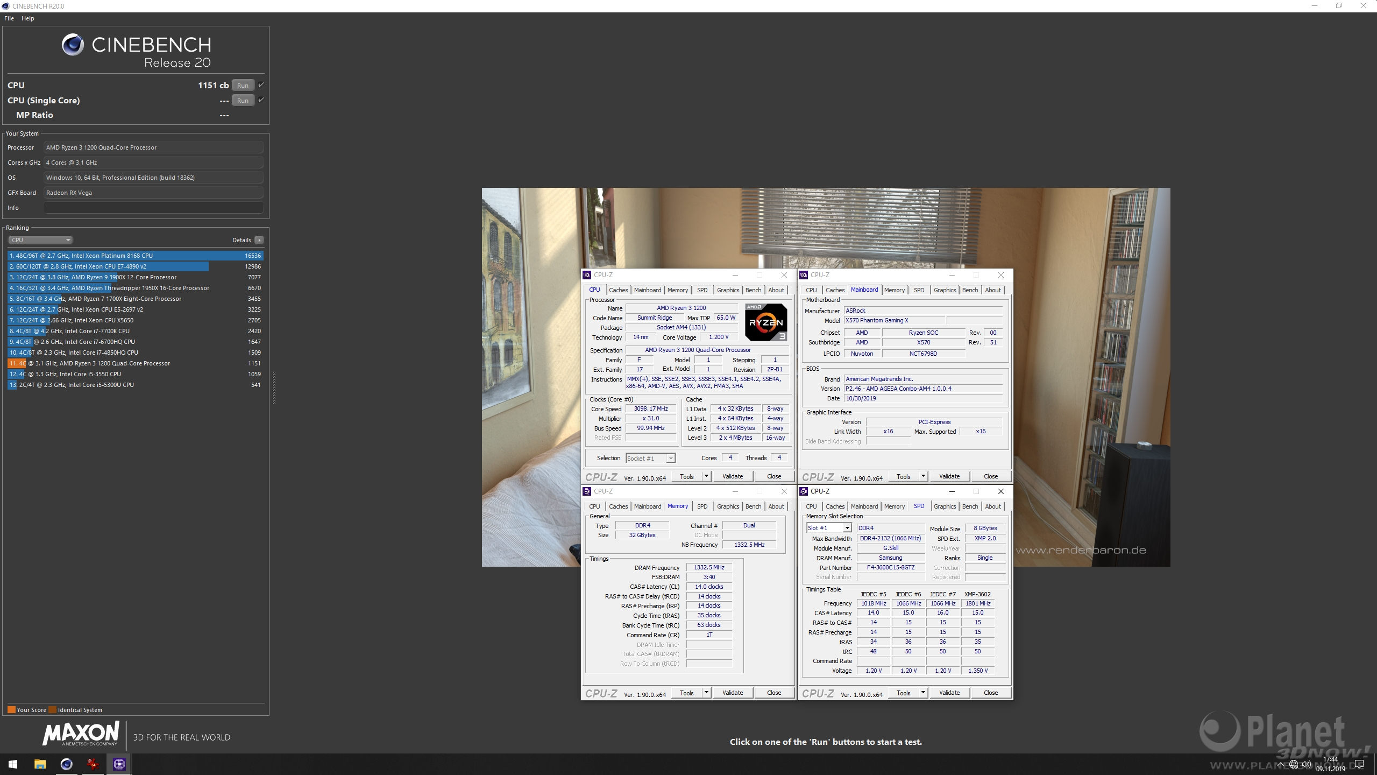Click Tools in top-left CPU-Z window
The width and height of the screenshot is (1377, 775).
coord(687,476)
